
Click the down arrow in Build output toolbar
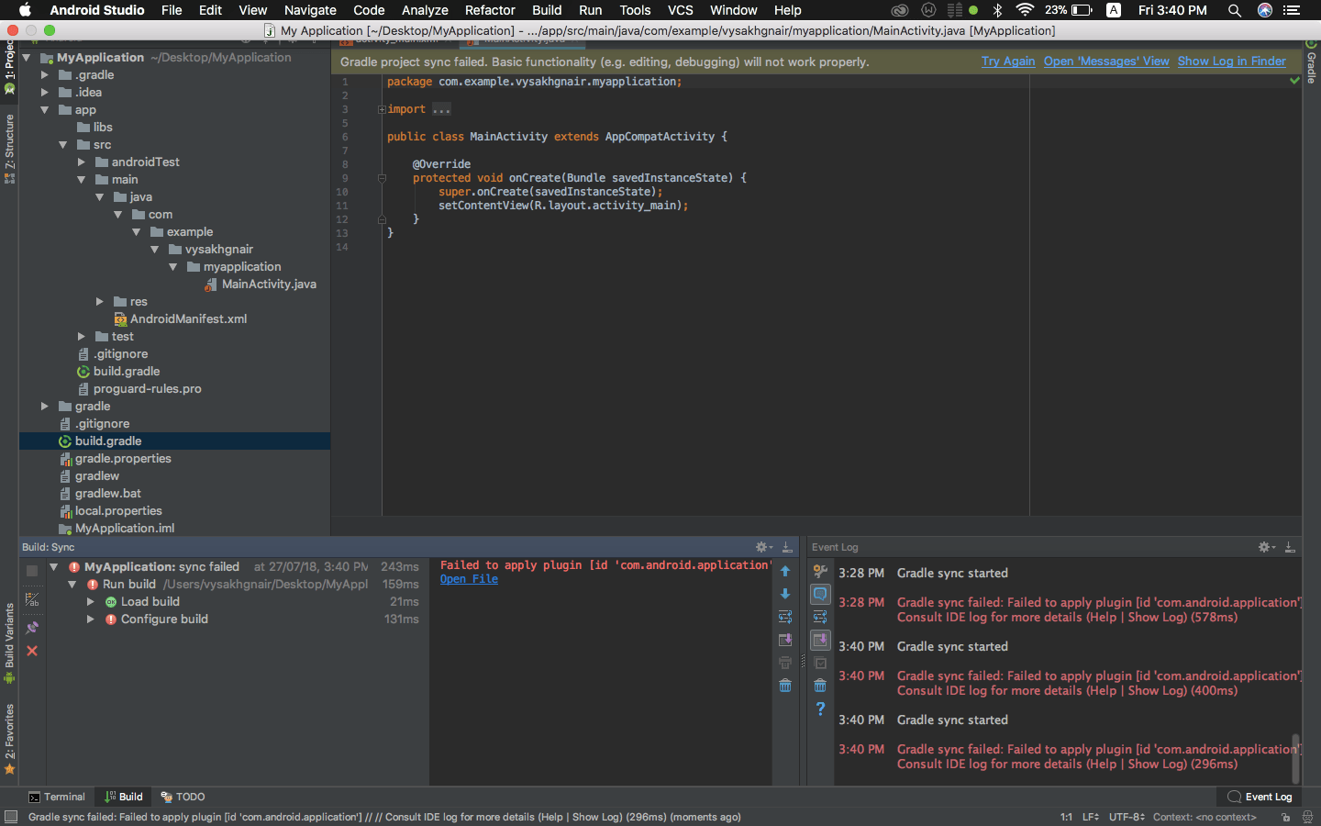785,594
